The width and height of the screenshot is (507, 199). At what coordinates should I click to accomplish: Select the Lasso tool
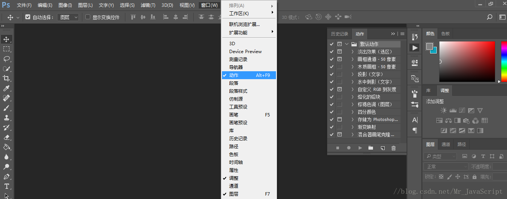click(x=6, y=59)
